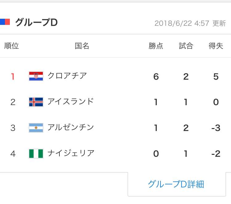Image resolution: width=231 pixels, height=204 pixels.
Task: Click the 順位 column header
Action: (11, 46)
